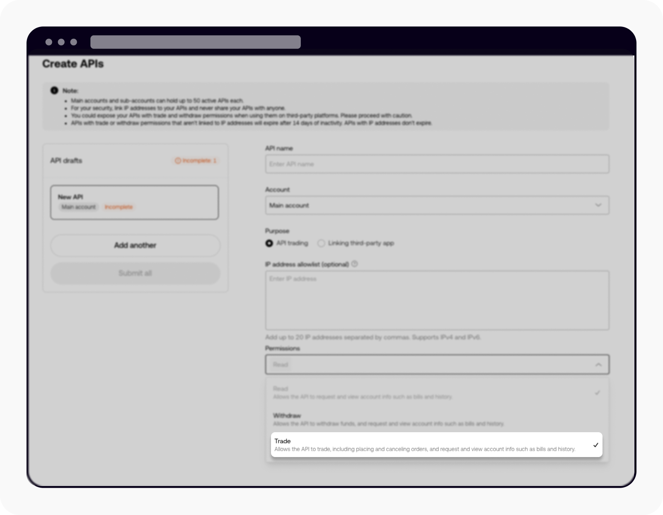Select the New API draft entry
The width and height of the screenshot is (663, 515).
tap(135, 202)
